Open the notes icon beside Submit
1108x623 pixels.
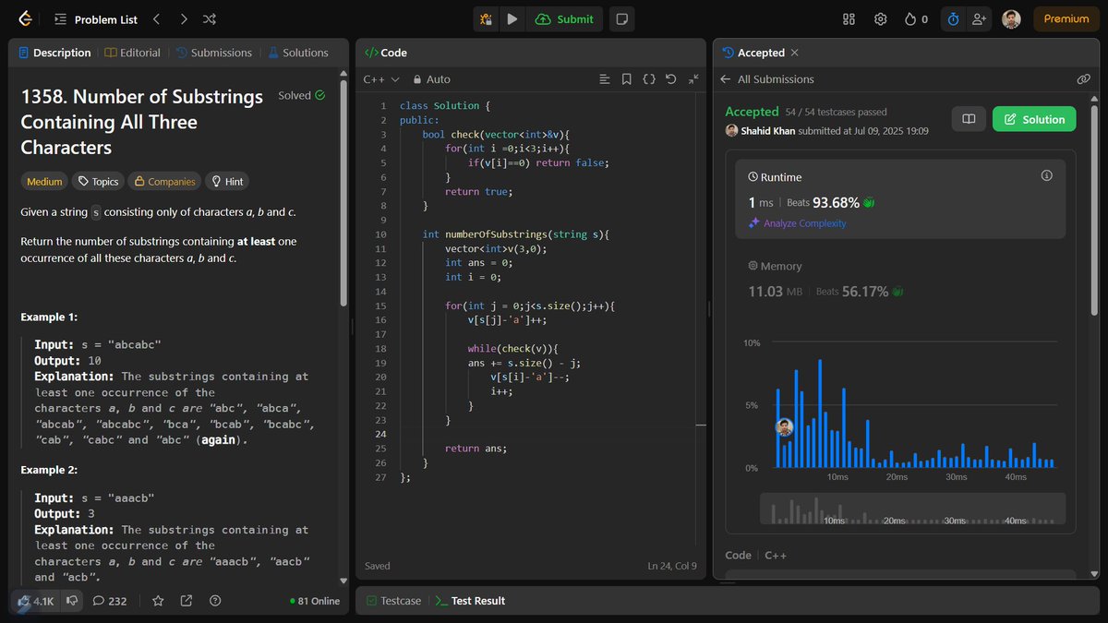coord(622,18)
